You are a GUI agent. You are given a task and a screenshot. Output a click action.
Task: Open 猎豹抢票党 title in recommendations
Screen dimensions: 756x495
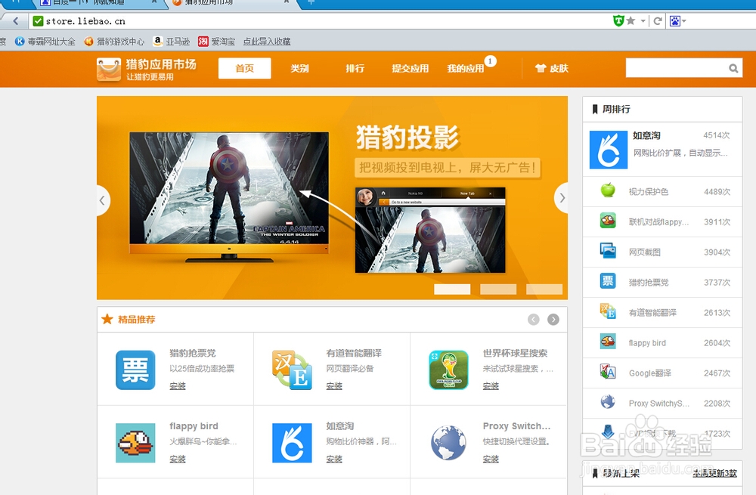[x=192, y=353]
